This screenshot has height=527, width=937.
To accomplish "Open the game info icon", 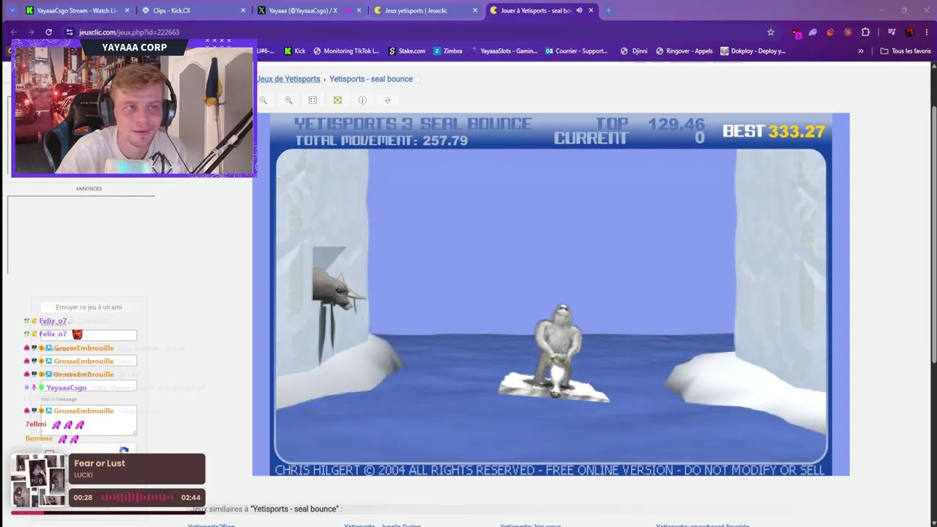I will [x=362, y=100].
